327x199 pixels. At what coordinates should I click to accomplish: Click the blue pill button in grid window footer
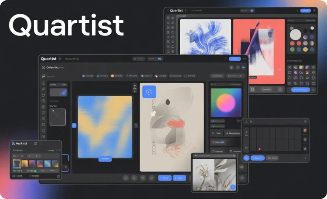(x=257, y=158)
